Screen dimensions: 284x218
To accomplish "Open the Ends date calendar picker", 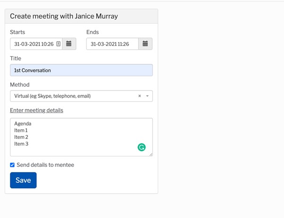I will (x=145, y=44).
